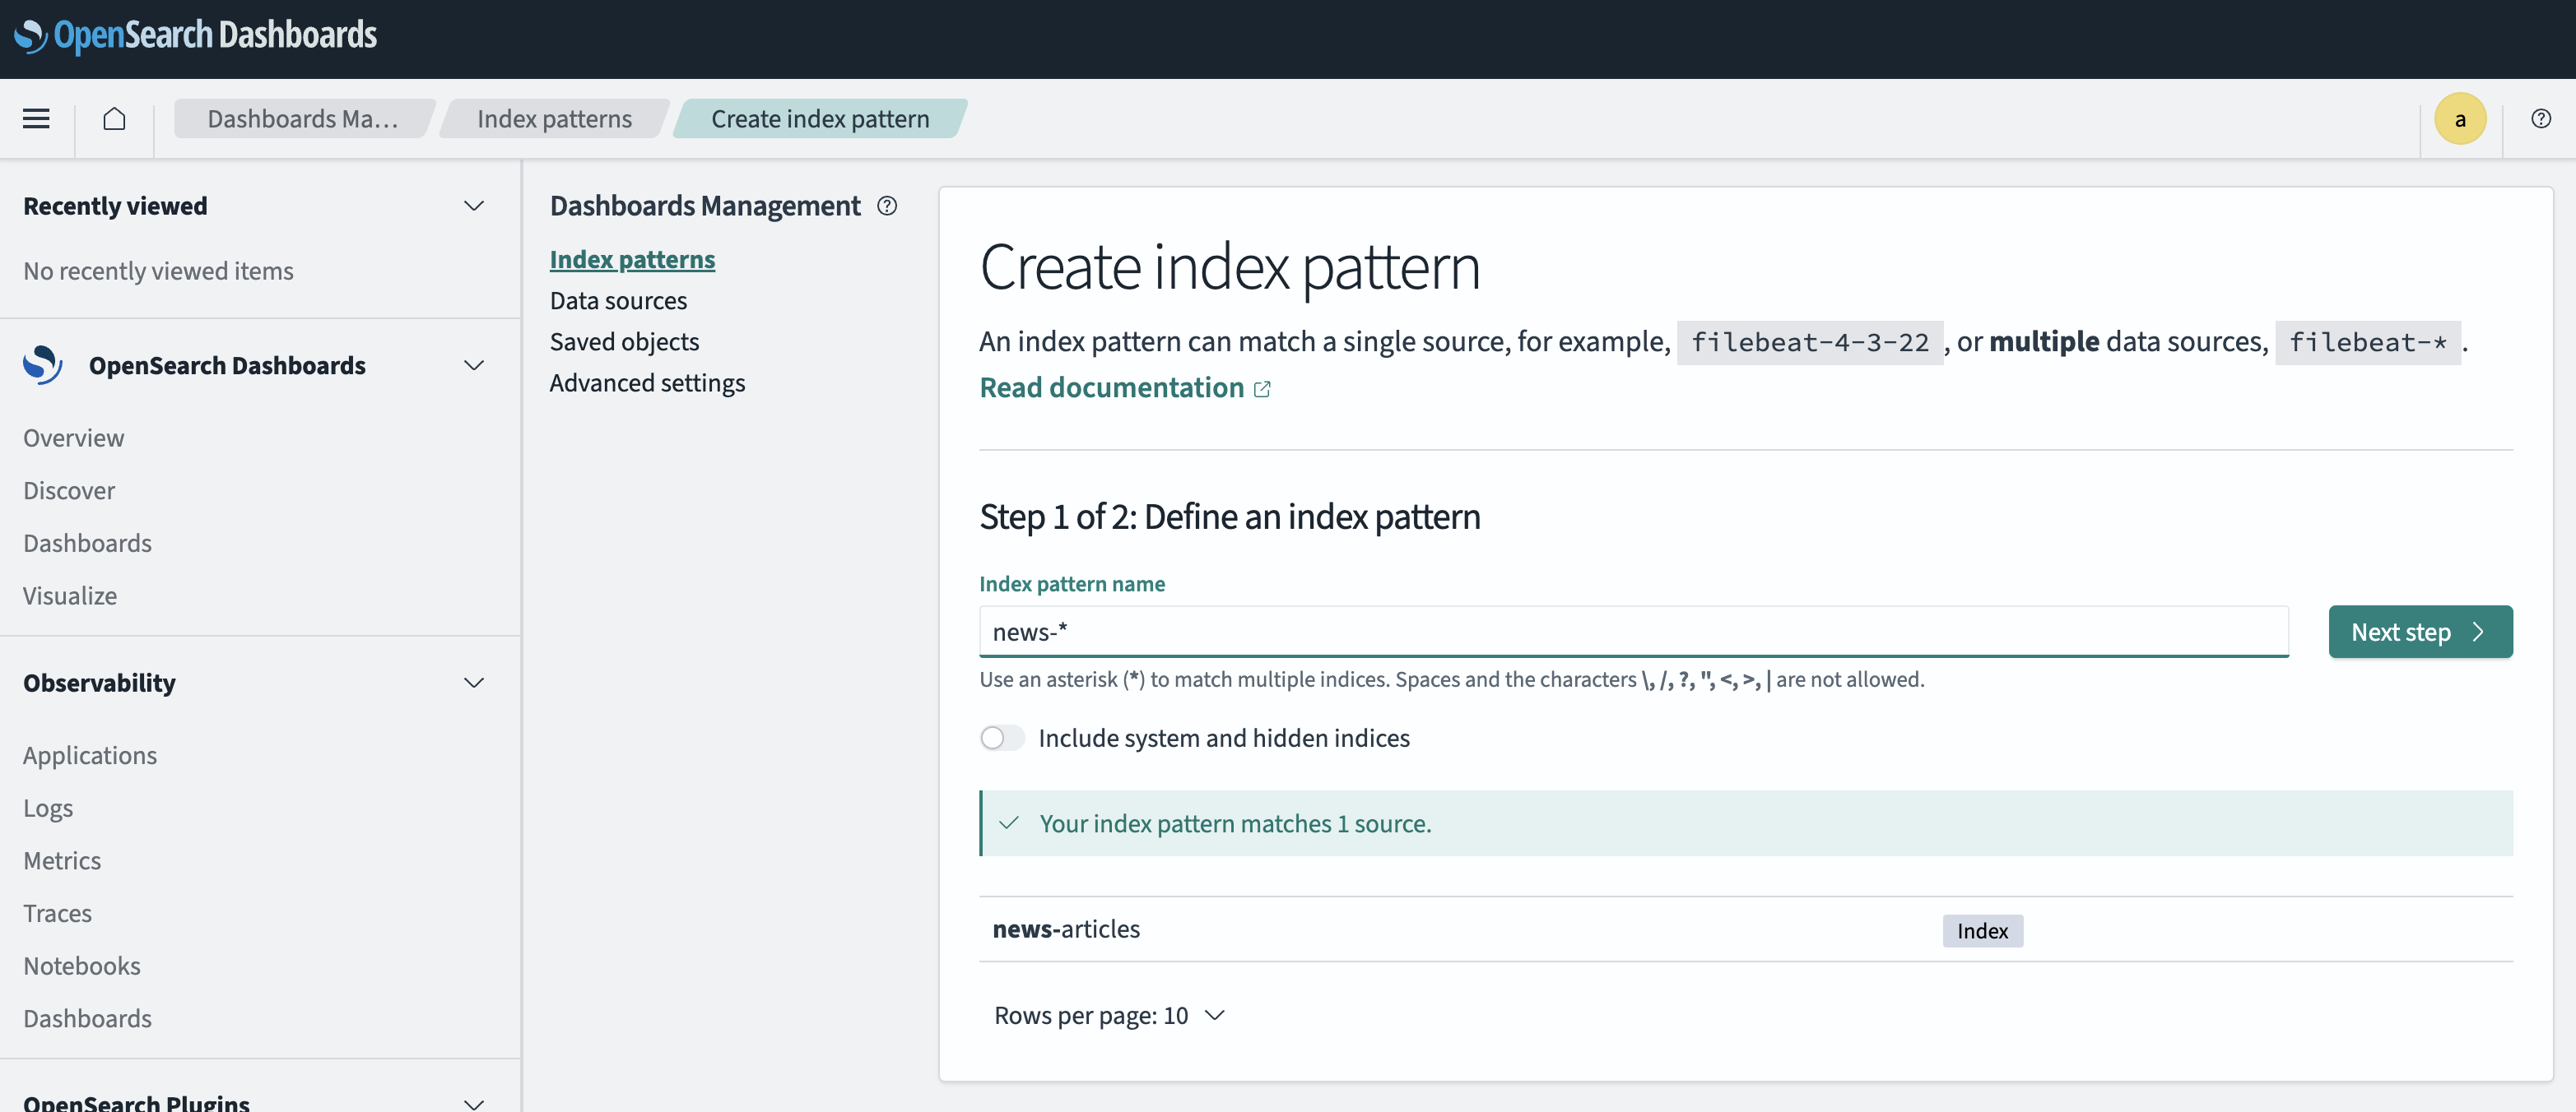Select Saved objects in management menu
Viewport: 2576px width, 1112px height.
[x=624, y=341]
